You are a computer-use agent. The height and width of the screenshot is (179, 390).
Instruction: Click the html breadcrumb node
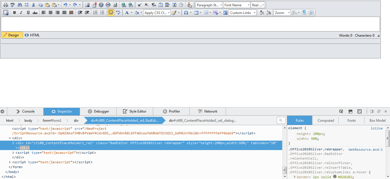click(10, 121)
